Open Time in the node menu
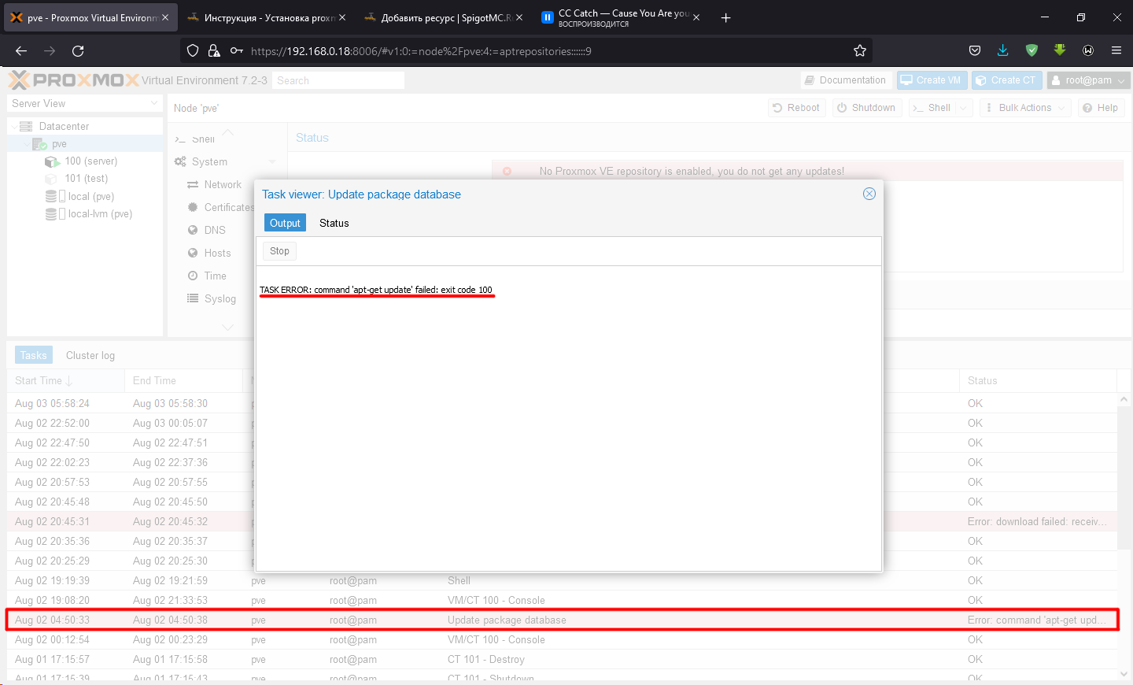The height and width of the screenshot is (685, 1133). tap(215, 276)
